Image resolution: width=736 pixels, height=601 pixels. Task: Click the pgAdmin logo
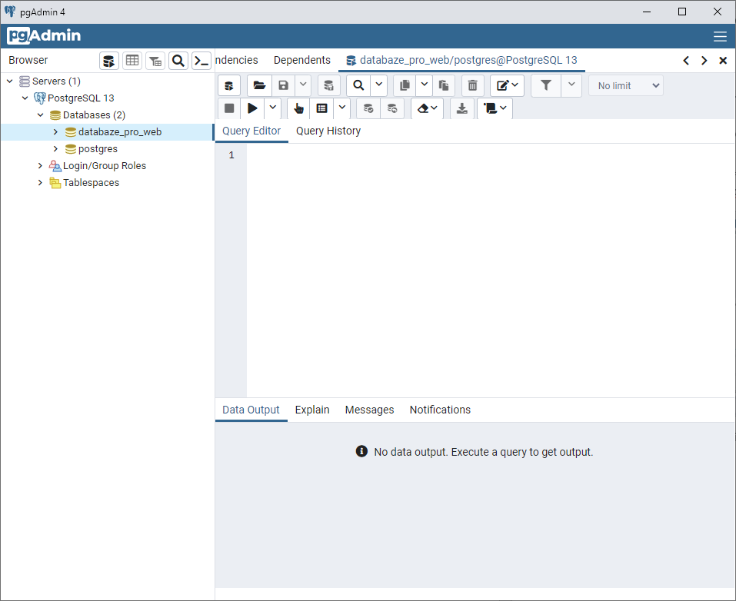[44, 35]
